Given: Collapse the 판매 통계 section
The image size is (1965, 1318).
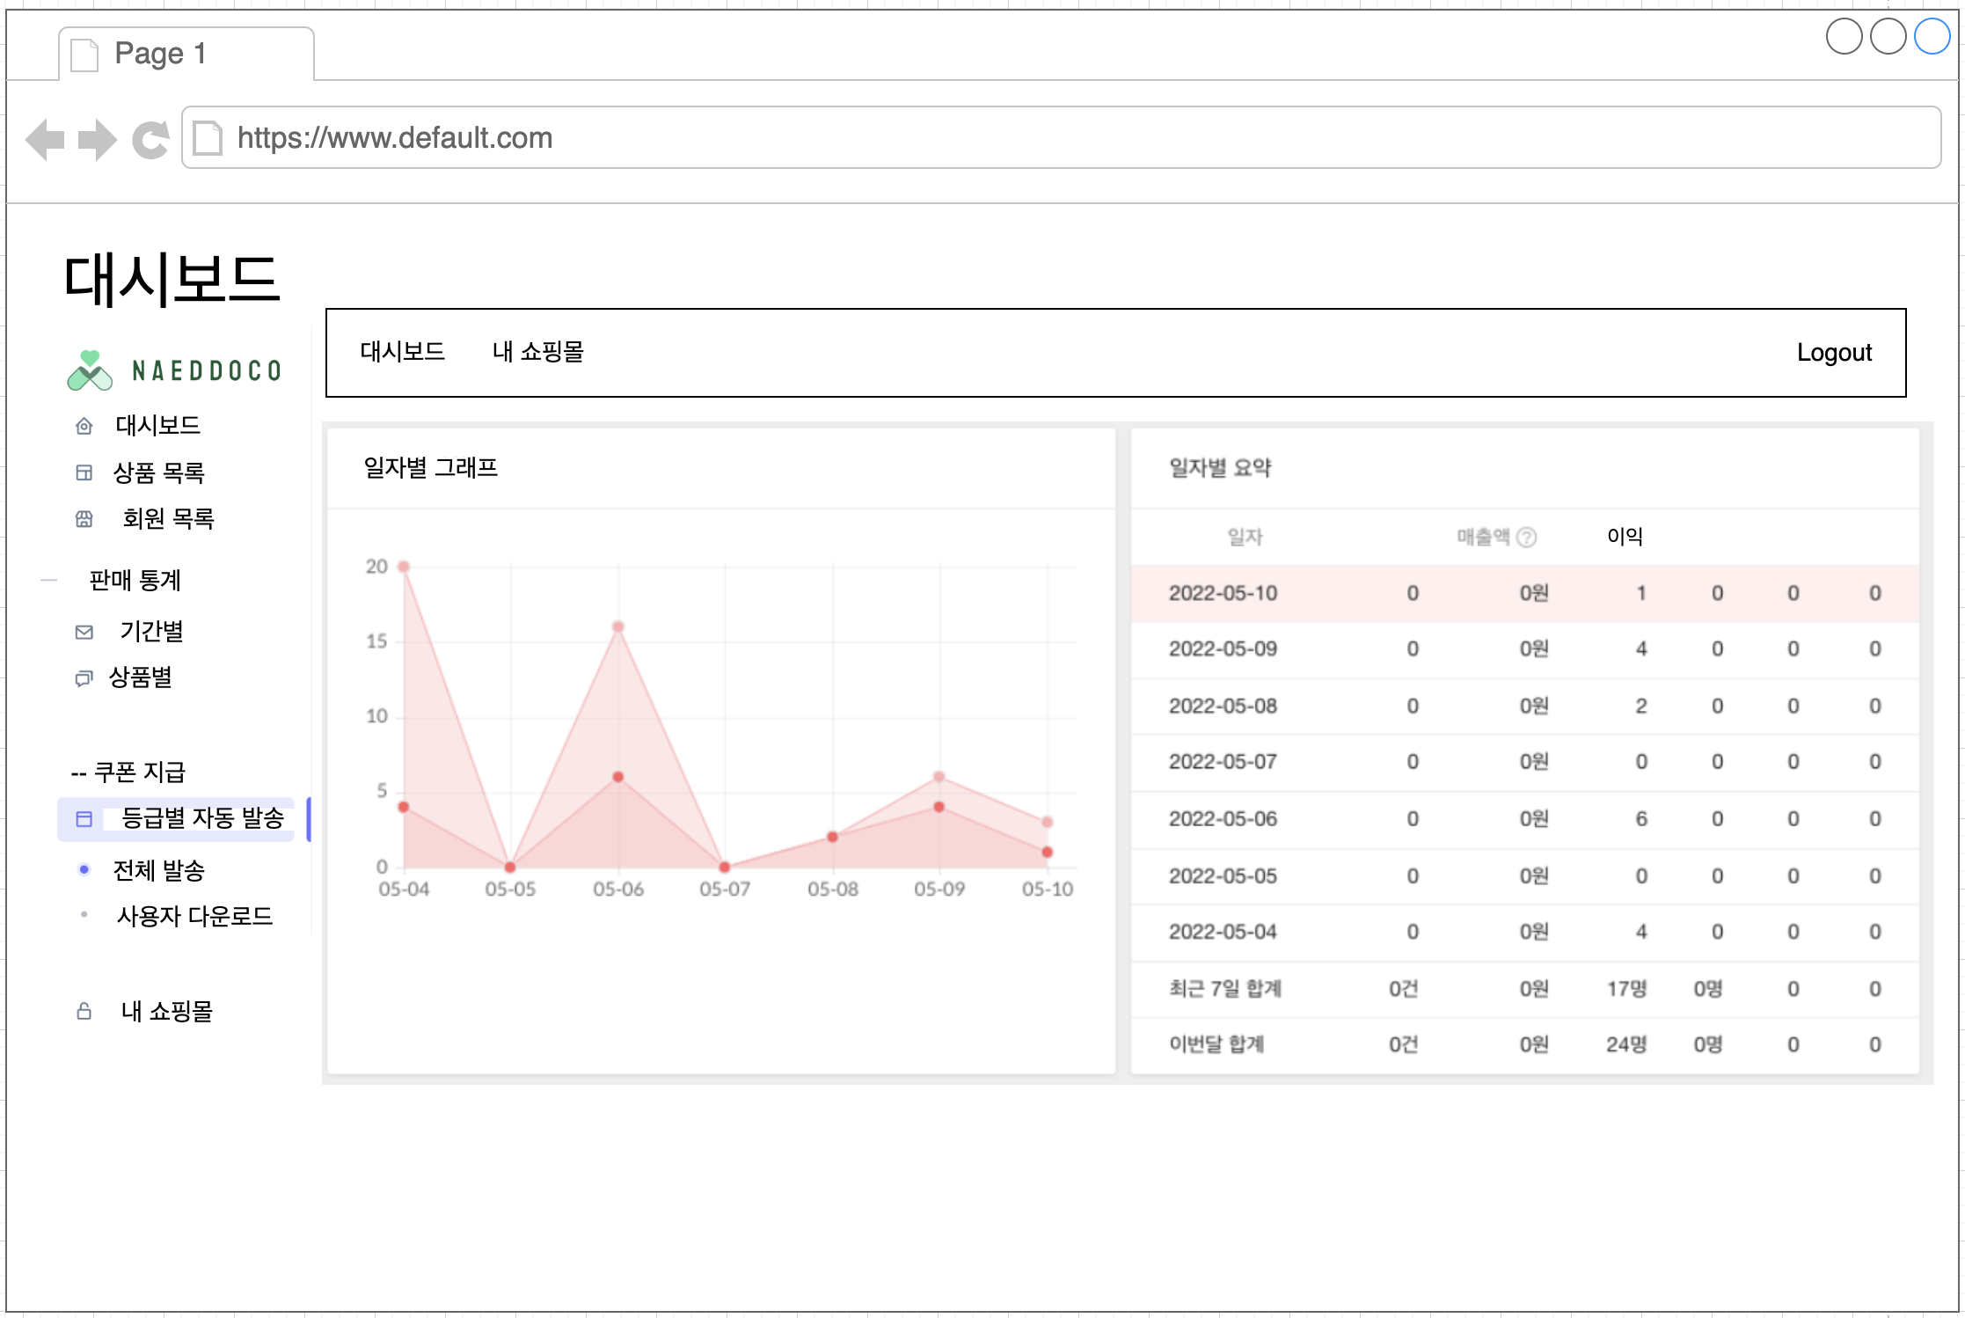Looking at the screenshot, I should click(x=49, y=581).
